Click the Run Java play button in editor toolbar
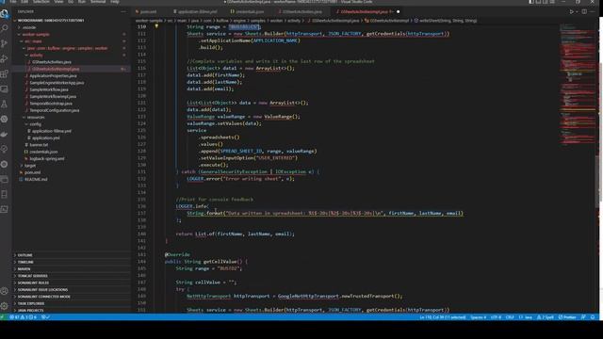603x339 pixels. point(572,12)
